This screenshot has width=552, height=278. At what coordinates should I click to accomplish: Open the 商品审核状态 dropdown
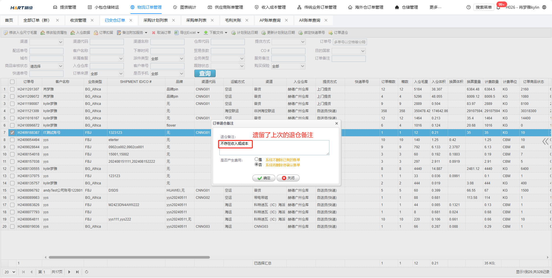click(46, 66)
